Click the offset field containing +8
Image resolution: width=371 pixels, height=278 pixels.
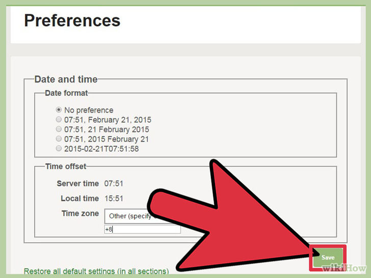tap(132, 230)
